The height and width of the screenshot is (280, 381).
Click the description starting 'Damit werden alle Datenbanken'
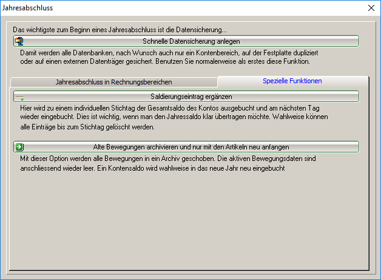[x=169, y=53]
